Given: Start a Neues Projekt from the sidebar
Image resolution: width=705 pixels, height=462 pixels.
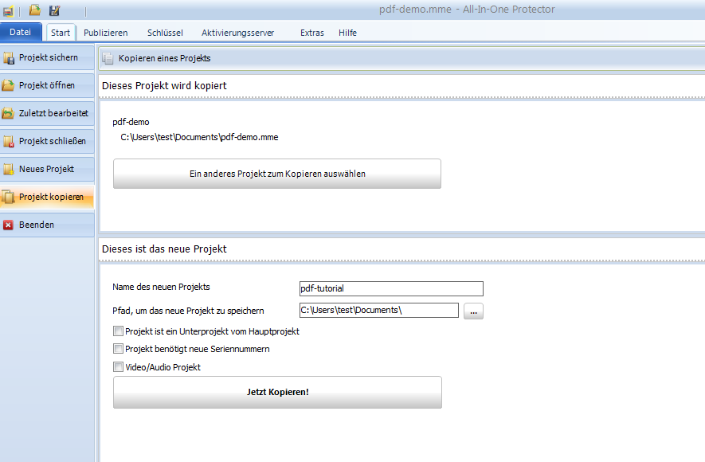Looking at the screenshot, I should pos(47,170).
